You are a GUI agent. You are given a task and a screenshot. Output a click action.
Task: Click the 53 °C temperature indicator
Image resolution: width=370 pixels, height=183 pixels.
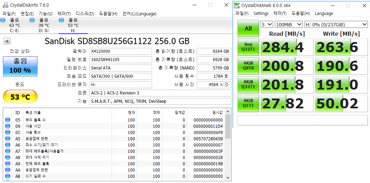(x=20, y=97)
